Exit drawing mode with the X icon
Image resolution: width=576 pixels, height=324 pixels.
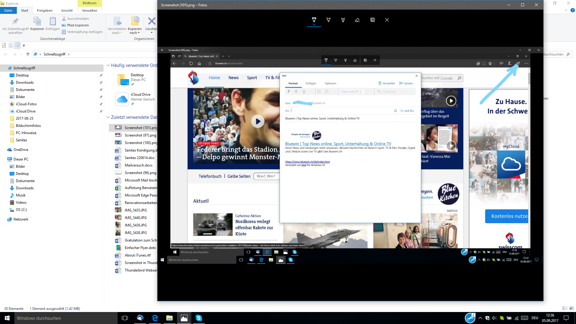click(x=387, y=20)
